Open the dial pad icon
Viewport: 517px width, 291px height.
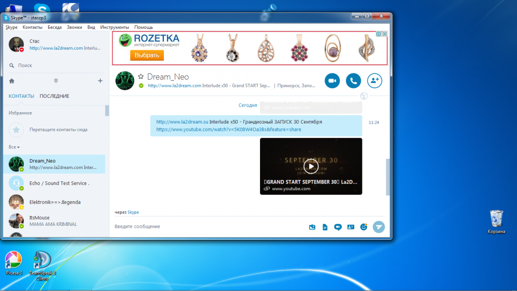coord(56,81)
